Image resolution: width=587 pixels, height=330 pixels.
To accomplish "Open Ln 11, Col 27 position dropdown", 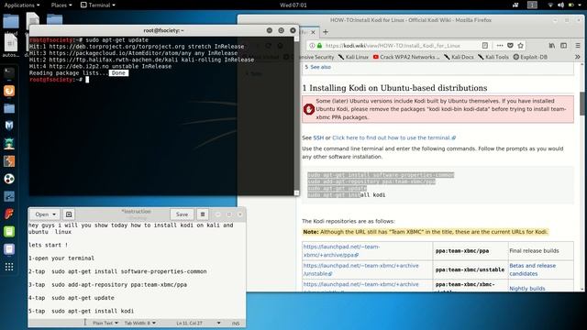I will (198, 323).
